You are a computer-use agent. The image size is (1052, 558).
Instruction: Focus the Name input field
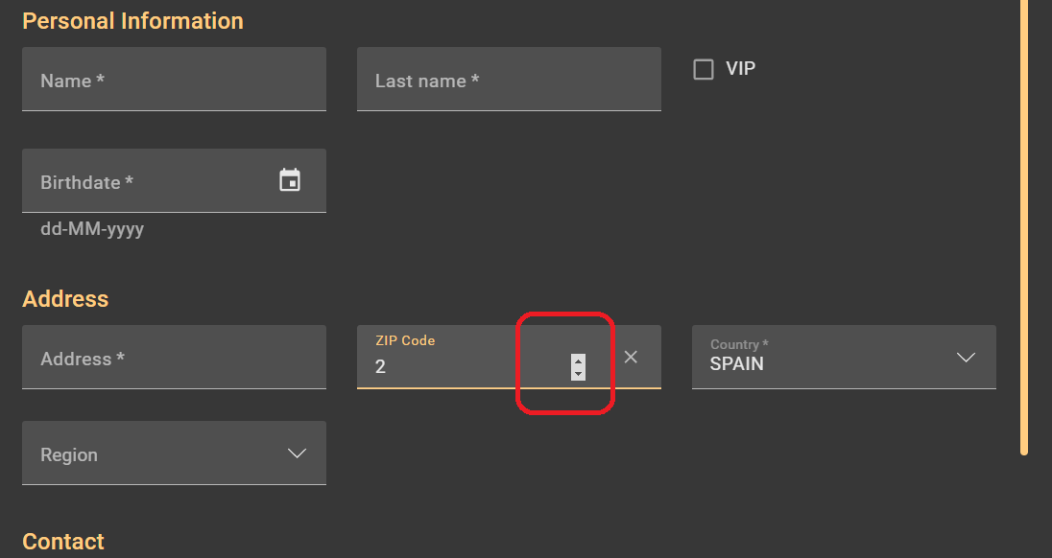tap(173, 80)
